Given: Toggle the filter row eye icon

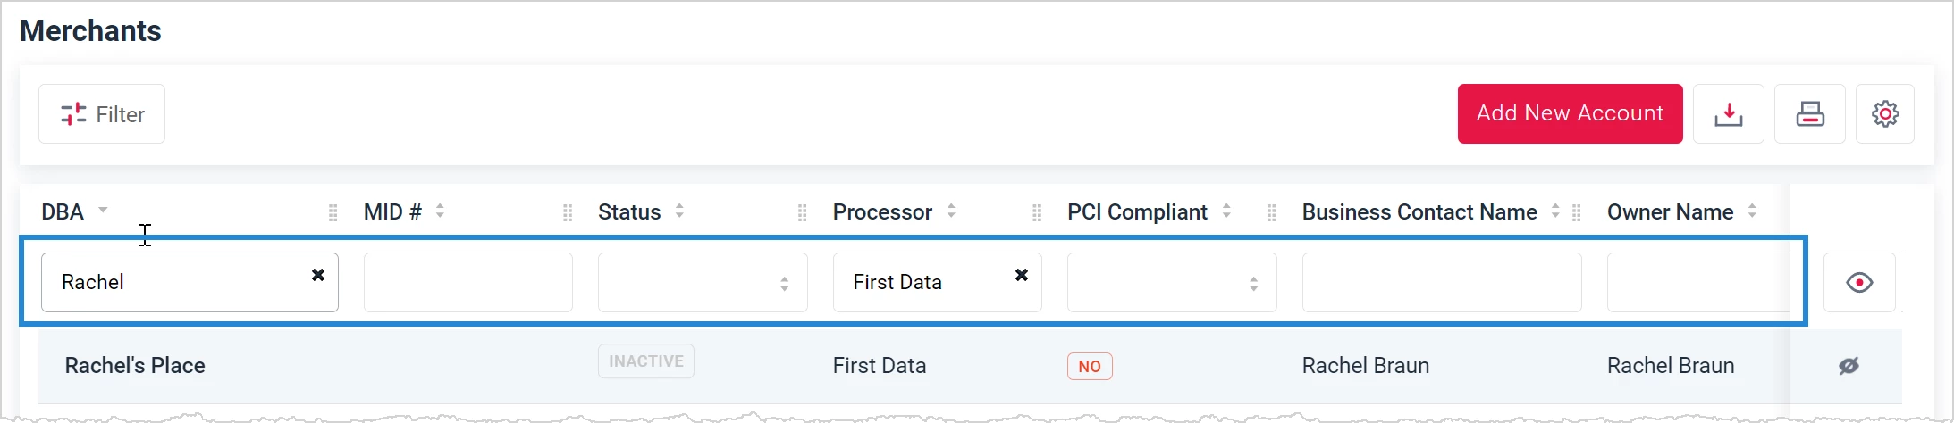Looking at the screenshot, I should [x=1859, y=283].
